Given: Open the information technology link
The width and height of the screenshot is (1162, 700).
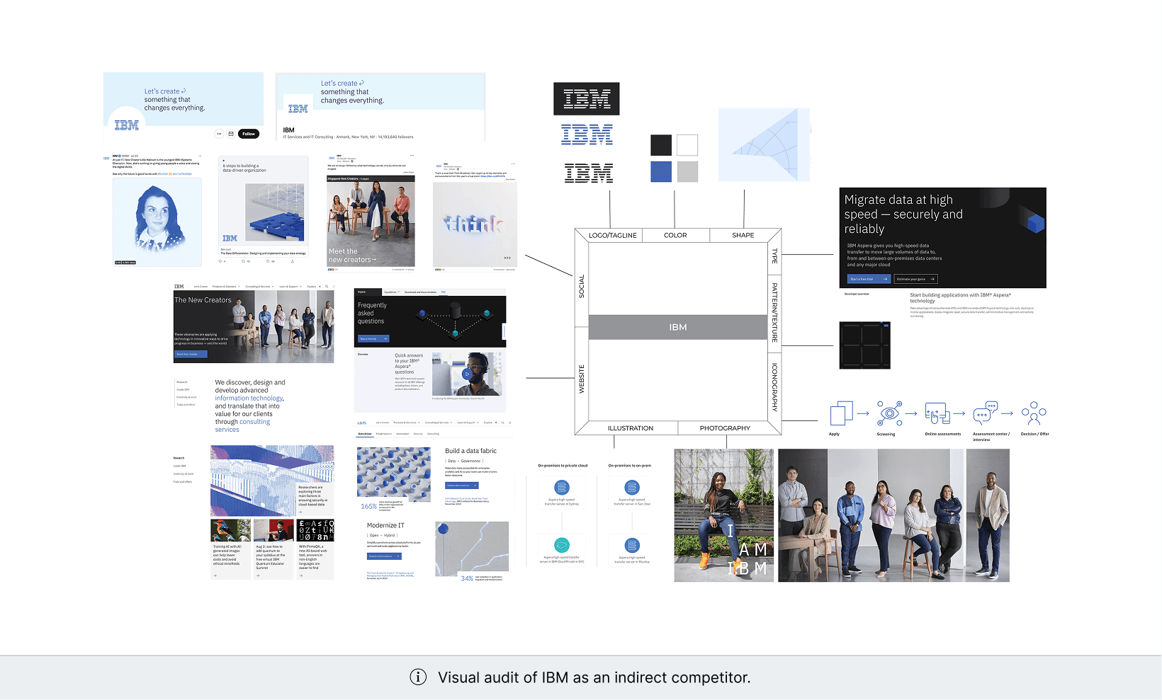Looking at the screenshot, I should click(249, 398).
